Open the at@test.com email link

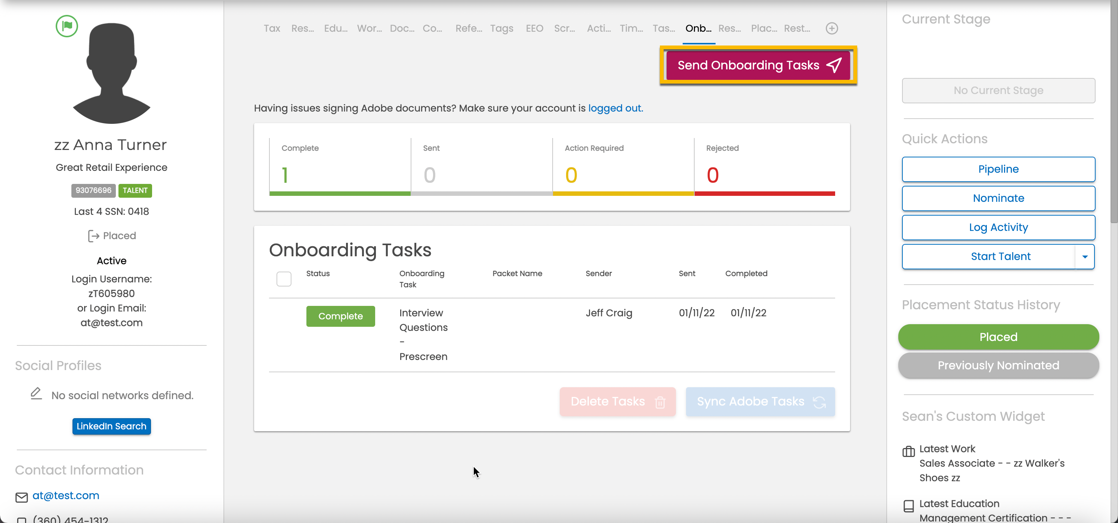[x=66, y=496]
